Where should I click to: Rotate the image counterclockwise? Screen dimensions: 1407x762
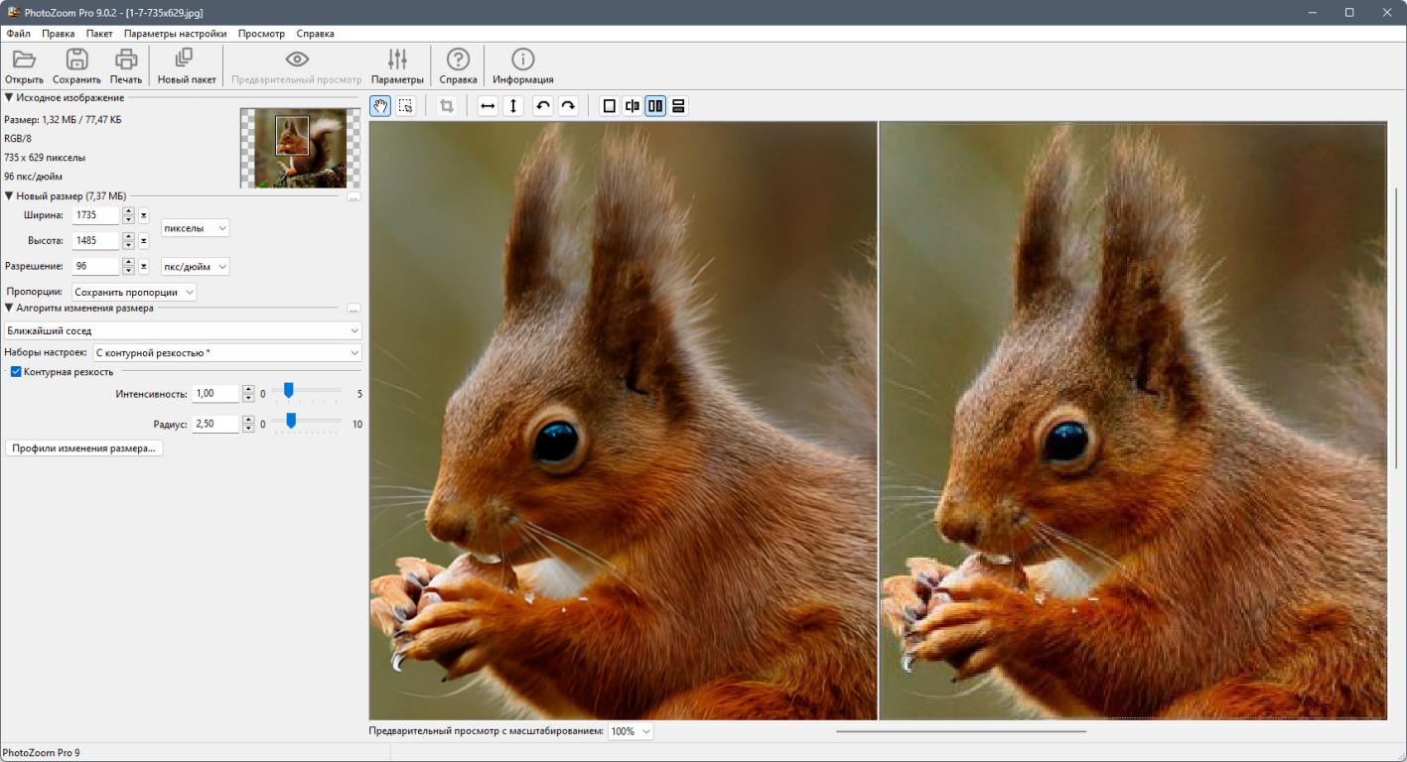[x=542, y=106]
